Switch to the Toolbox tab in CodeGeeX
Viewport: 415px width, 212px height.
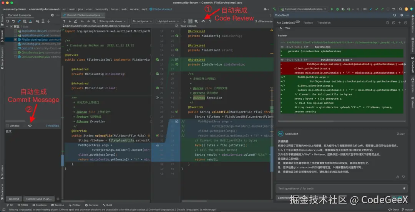tap(308, 23)
